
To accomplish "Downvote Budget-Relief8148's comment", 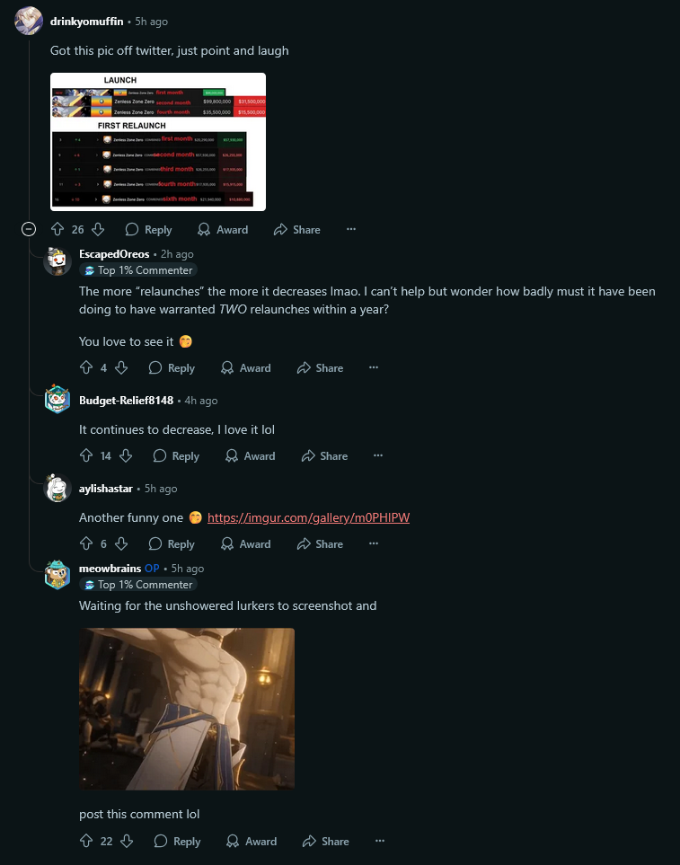I will point(126,455).
